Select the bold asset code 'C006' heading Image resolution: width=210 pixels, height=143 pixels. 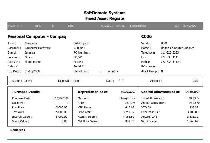[146, 36]
